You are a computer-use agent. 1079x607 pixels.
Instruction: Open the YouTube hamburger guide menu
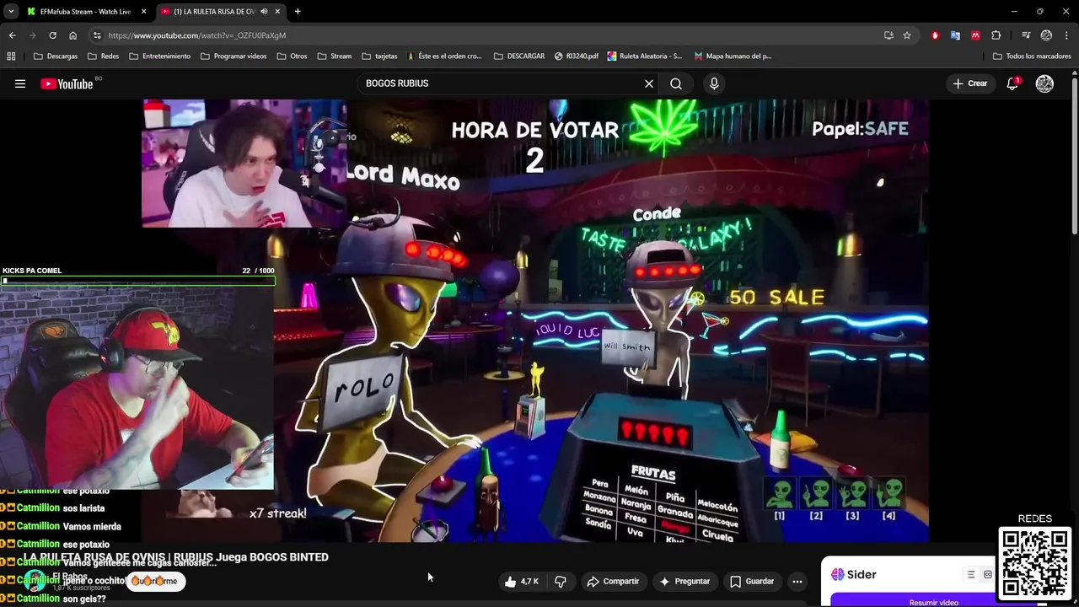point(20,83)
